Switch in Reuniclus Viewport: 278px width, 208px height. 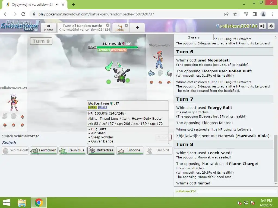click(x=72, y=151)
